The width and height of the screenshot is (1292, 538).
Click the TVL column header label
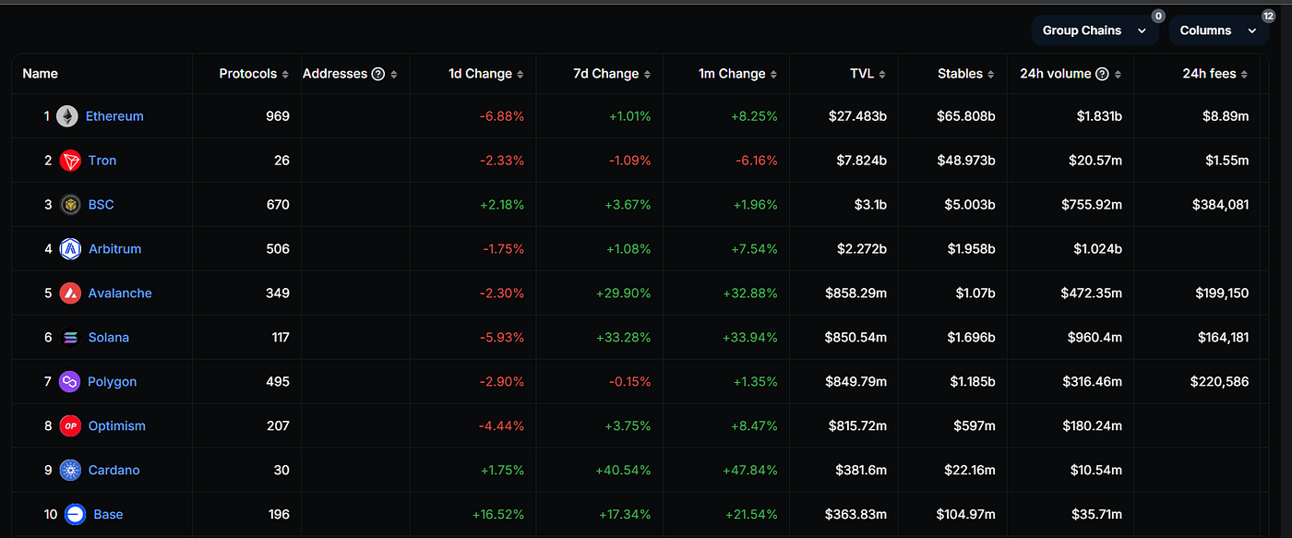[861, 74]
